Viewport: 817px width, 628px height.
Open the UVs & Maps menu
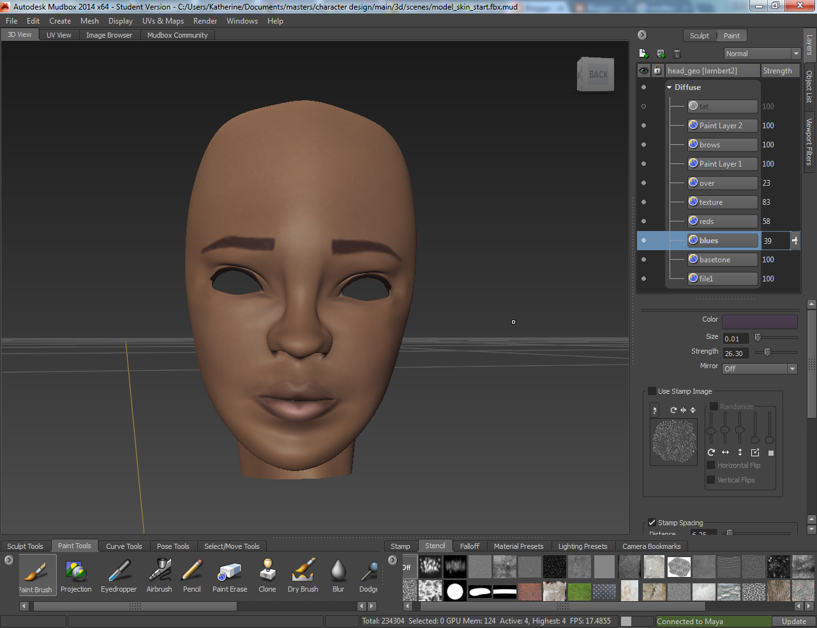(163, 21)
